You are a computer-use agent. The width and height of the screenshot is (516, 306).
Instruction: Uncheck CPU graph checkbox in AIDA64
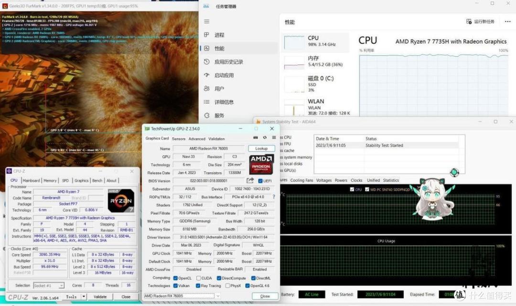pyautogui.click(x=352, y=190)
